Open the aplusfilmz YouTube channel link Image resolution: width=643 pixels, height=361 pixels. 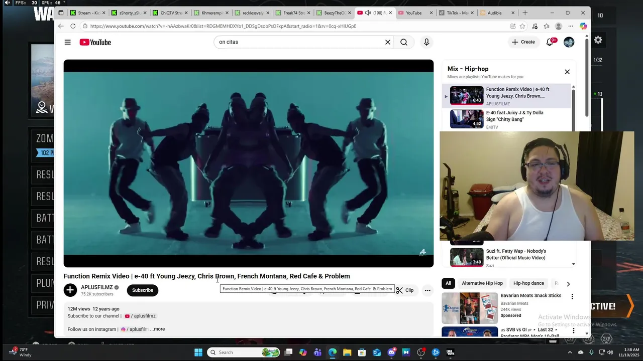(x=141, y=316)
